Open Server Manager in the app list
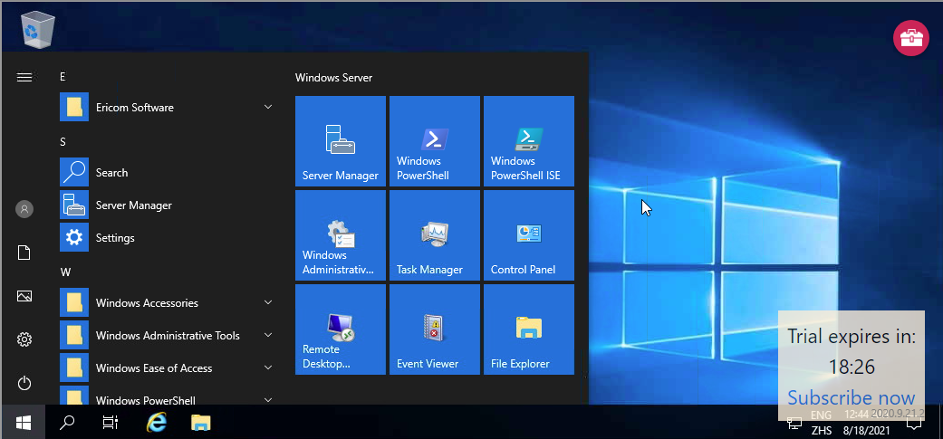Image resolution: width=943 pixels, height=439 pixels. (x=168, y=205)
